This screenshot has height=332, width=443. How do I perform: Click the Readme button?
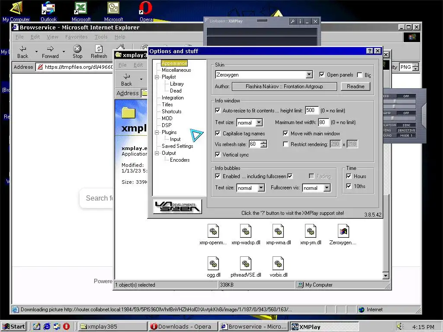(356, 86)
